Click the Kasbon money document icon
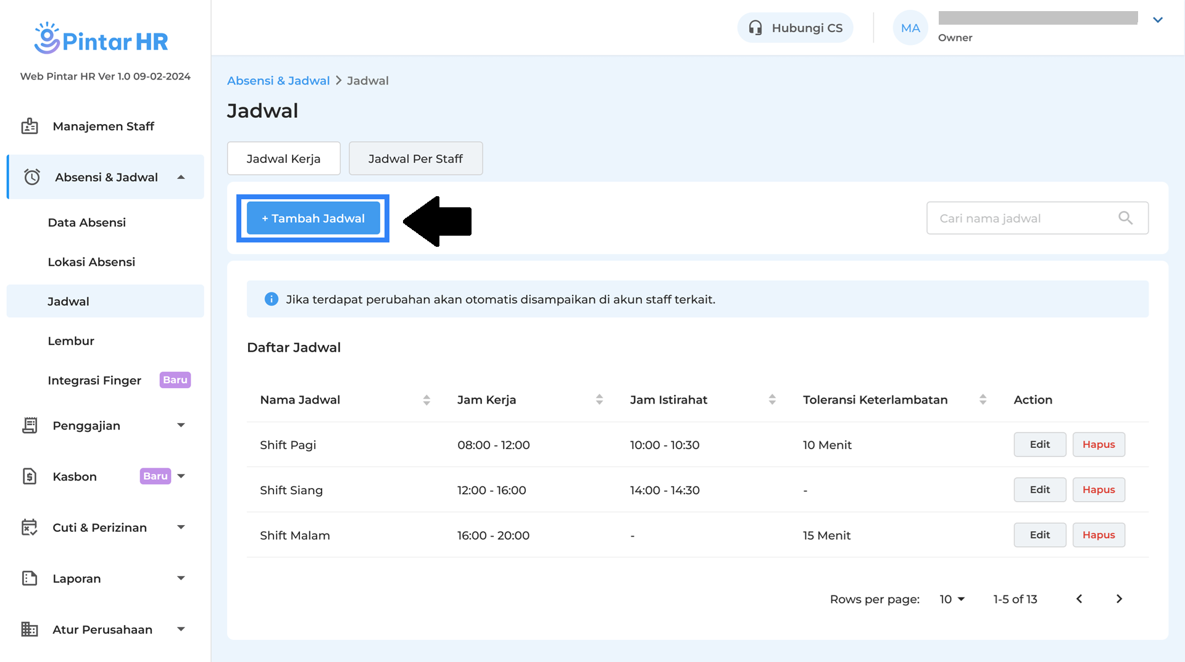This screenshot has width=1185, height=662. (x=30, y=476)
